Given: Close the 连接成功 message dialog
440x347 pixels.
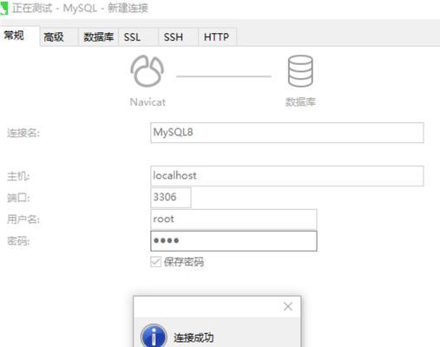Looking at the screenshot, I should coord(288,306).
